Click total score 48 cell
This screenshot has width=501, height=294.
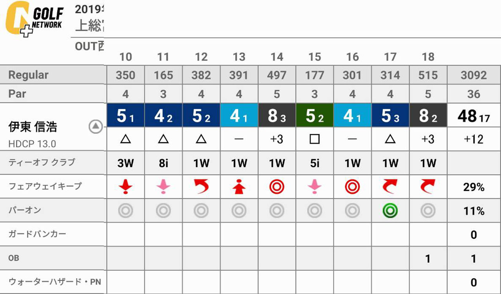(474, 115)
